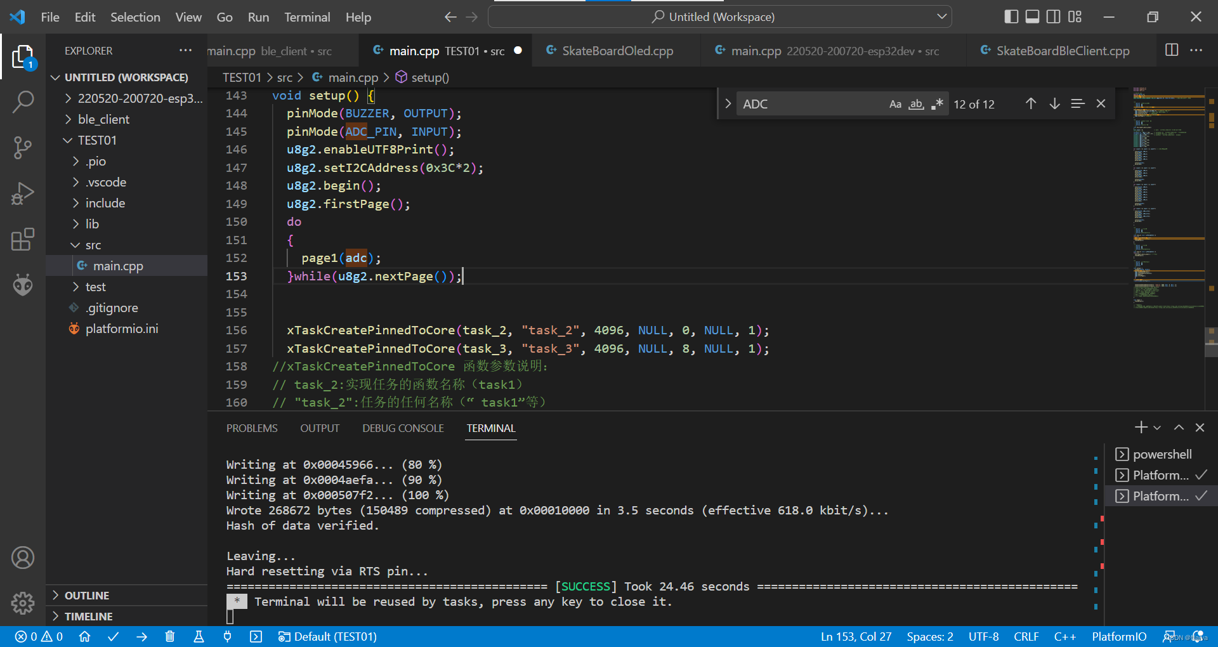1218x647 pixels.
Task: Close the find widget
Action: click(1101, 103)
